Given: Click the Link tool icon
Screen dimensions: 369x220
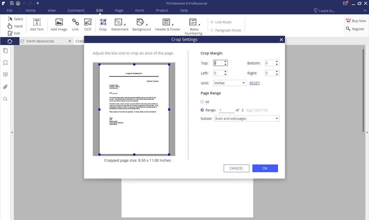Looking at the screenshot, I should 75,25.
